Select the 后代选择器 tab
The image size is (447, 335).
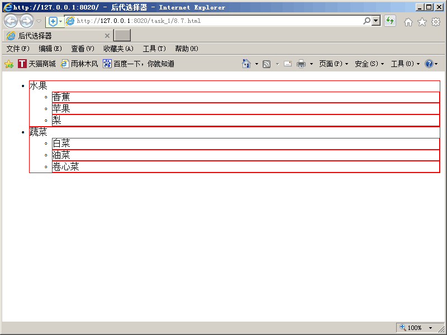[x=58, y=36]
